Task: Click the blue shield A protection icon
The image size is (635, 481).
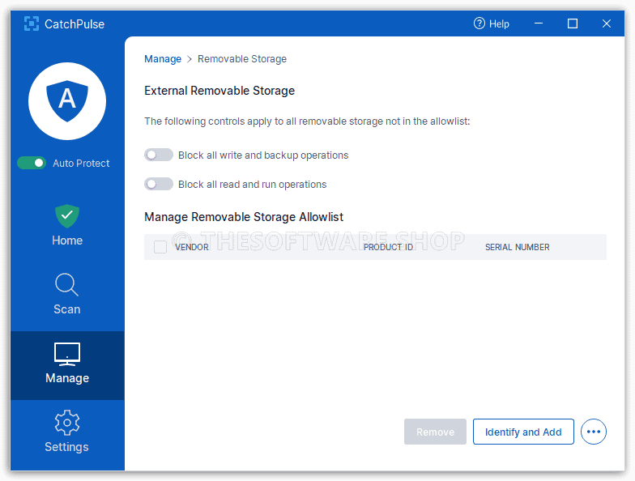Action: click(x=67, y=101)
